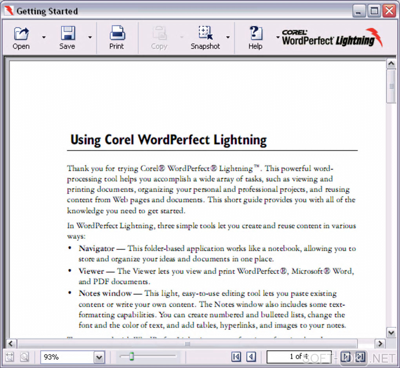
Task: Click the bold word 'Navigator' in list
Action: [96, 248]
